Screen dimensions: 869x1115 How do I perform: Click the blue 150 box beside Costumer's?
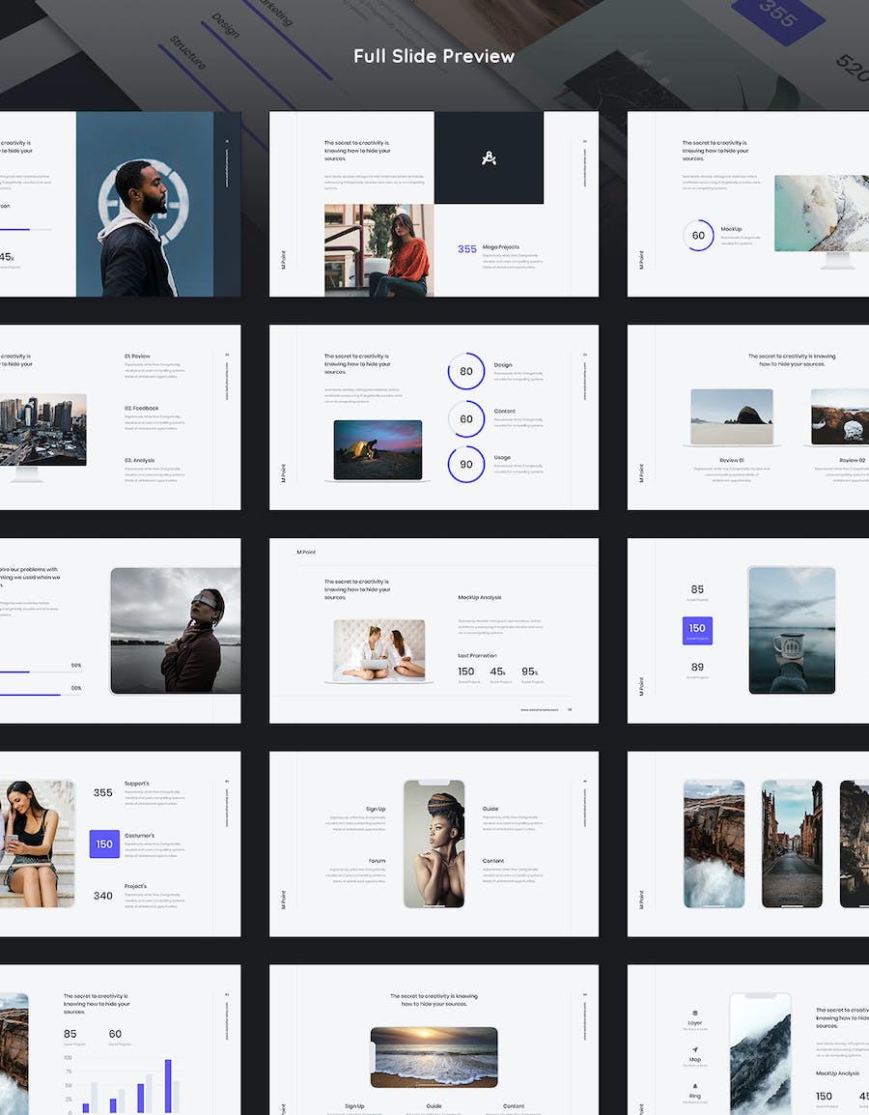[104, 843]
